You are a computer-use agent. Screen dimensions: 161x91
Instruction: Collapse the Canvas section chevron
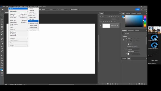point(122,36)
